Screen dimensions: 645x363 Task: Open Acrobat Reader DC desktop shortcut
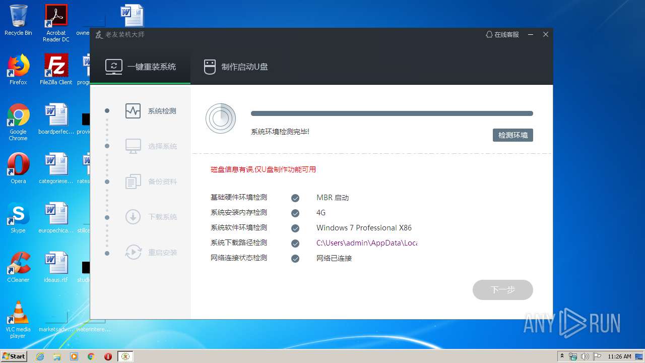[56, 23]
